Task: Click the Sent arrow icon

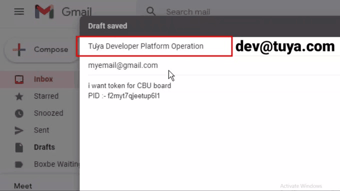Action: tap(19, 130)
